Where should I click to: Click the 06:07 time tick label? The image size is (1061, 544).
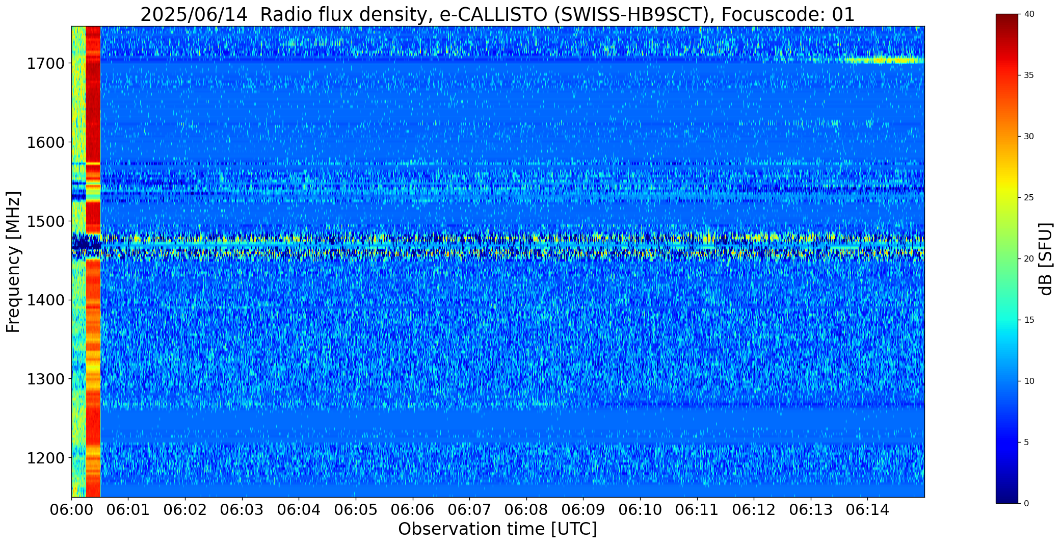point(469,510)
